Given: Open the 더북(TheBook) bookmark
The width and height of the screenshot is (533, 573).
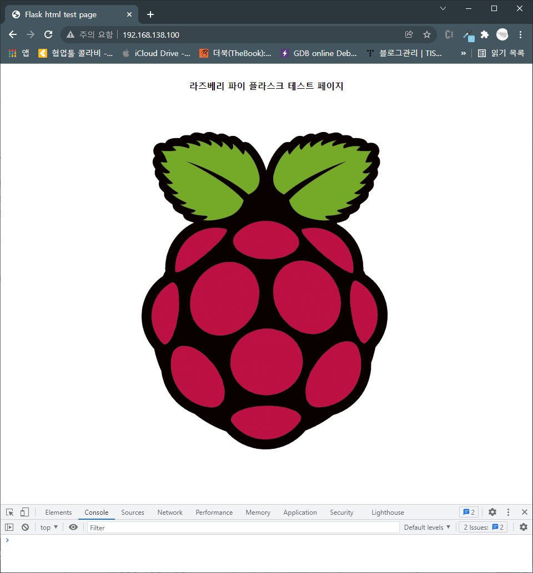Looking at the screenshot, I should point(235,53).
